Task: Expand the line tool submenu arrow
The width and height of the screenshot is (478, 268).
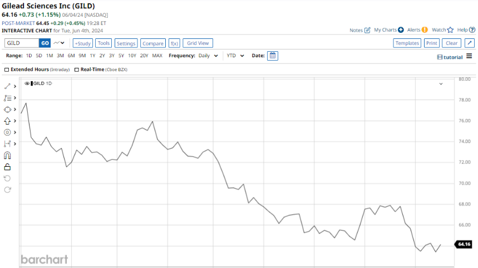Action: [15, 87]
